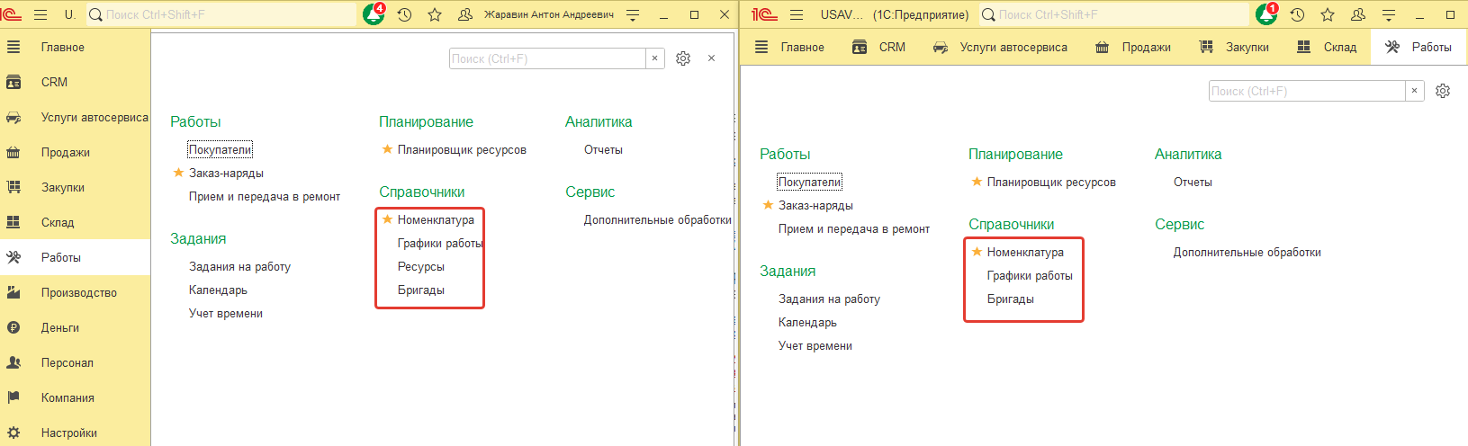Open Заказ-наряды link in left window

tap(226, 173)
